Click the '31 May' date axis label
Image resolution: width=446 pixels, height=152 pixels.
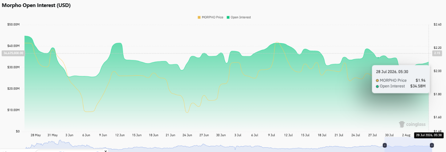coord(53,135)
